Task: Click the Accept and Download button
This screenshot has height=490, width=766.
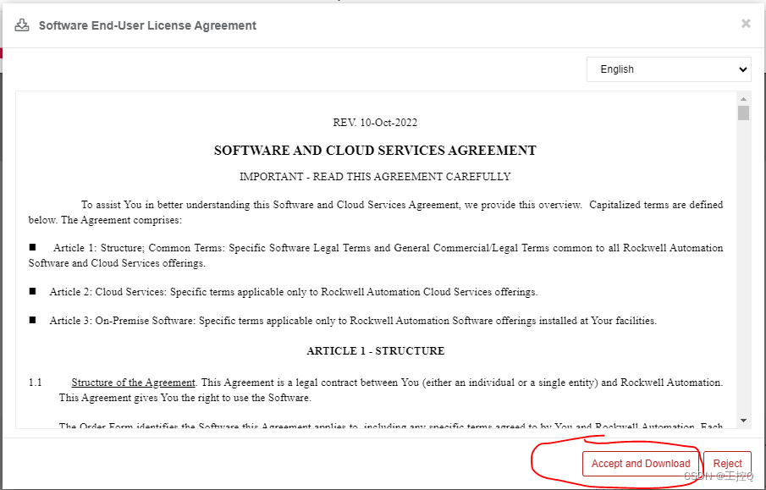Action: pyautogui.click(x=641, y=463)
